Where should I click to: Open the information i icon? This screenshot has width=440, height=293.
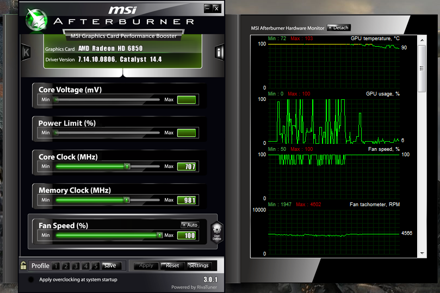(x=219, y=52)
